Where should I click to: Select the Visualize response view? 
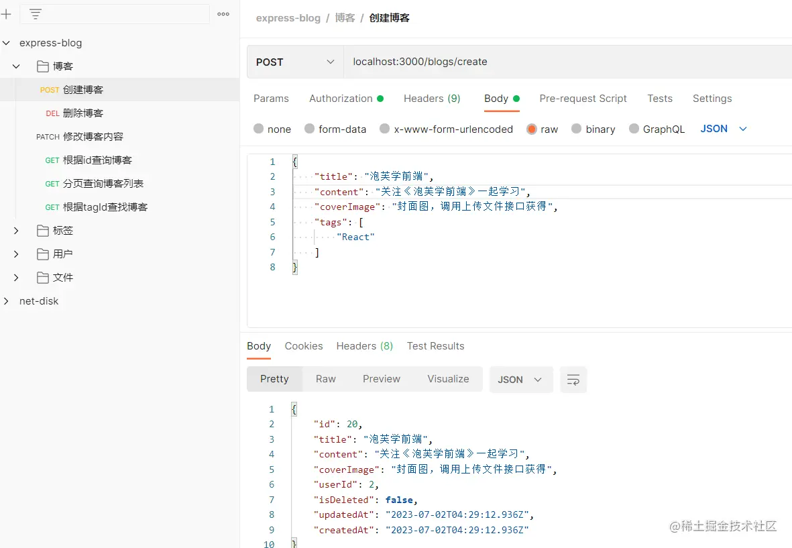448,379
